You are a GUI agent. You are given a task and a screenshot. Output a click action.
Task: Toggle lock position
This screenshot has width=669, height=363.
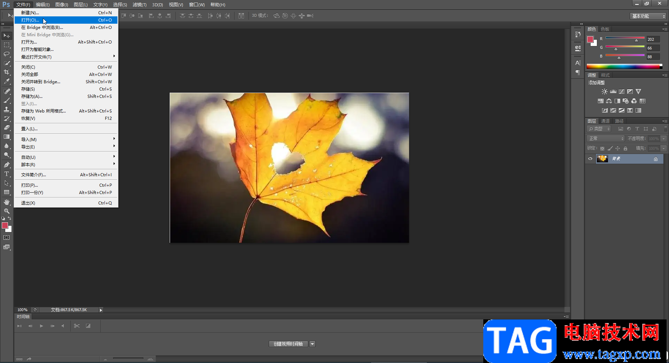617,148
